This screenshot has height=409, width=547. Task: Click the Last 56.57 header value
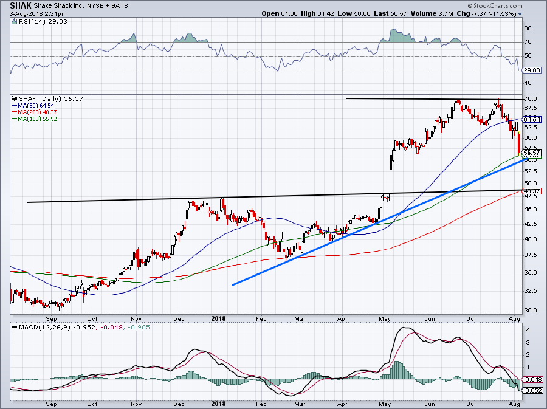[x=390, y=14]
